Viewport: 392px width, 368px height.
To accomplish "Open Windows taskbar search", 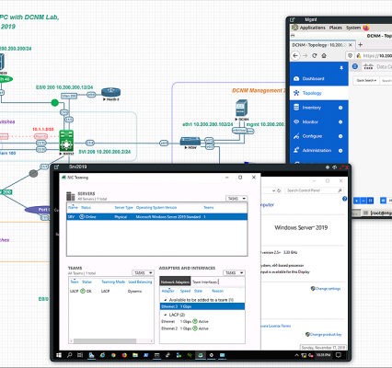I will pyautogui.click(x=69, y=355).
